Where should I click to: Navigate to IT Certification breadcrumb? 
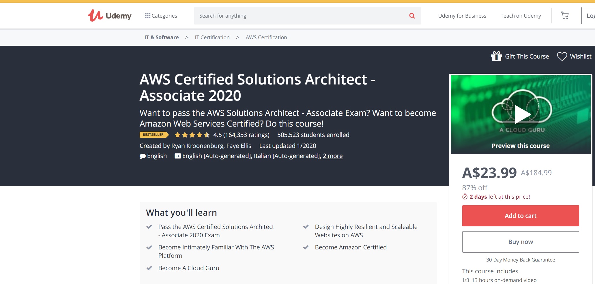click(212, 37)
